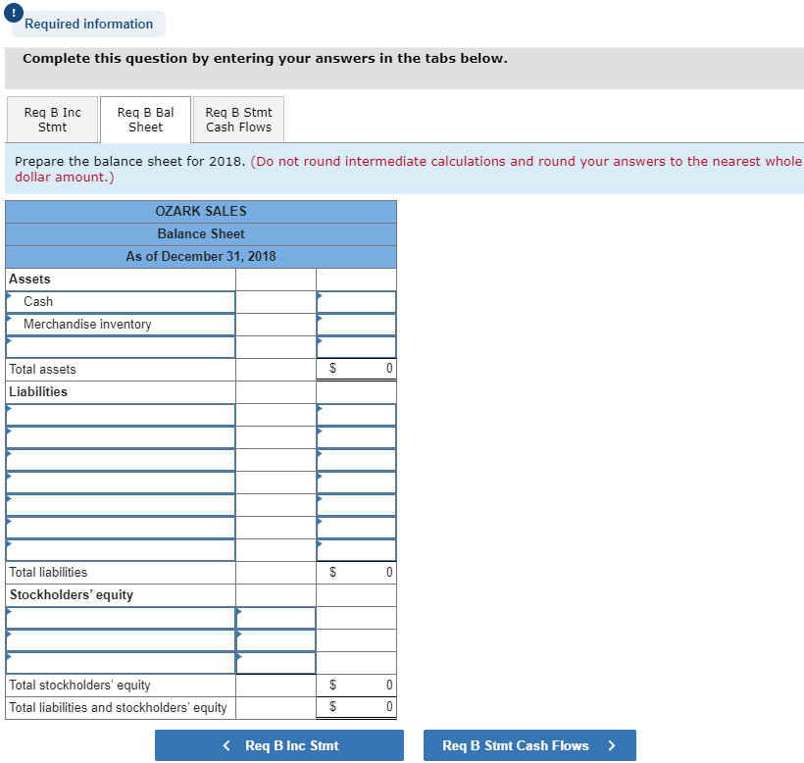Click the Req B Stmt Cash Flows next button

click(x=528, y=745)
